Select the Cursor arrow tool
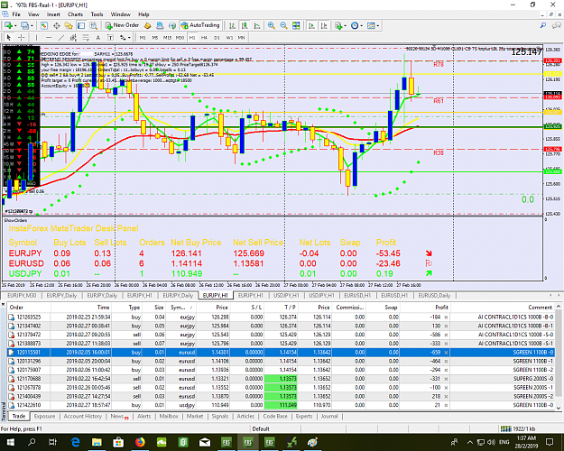 click(9, 37)
